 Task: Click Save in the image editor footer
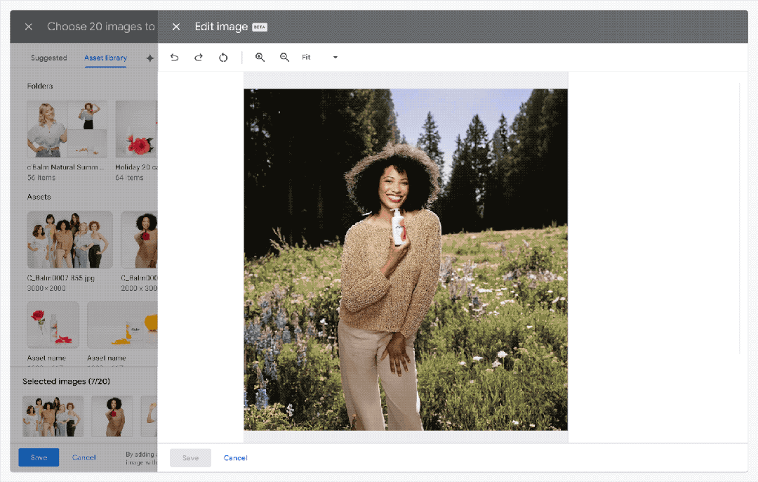(190, 457)
